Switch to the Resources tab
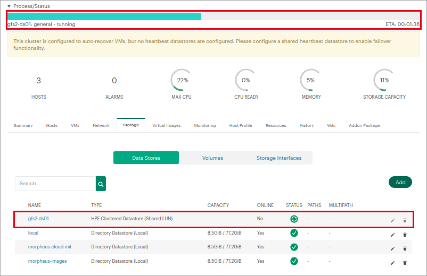 [x=276, y=125]
